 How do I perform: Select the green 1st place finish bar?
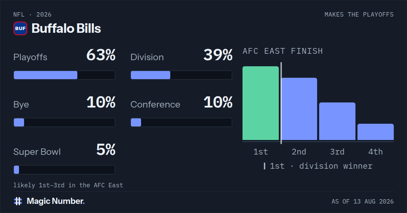[260, 103]
